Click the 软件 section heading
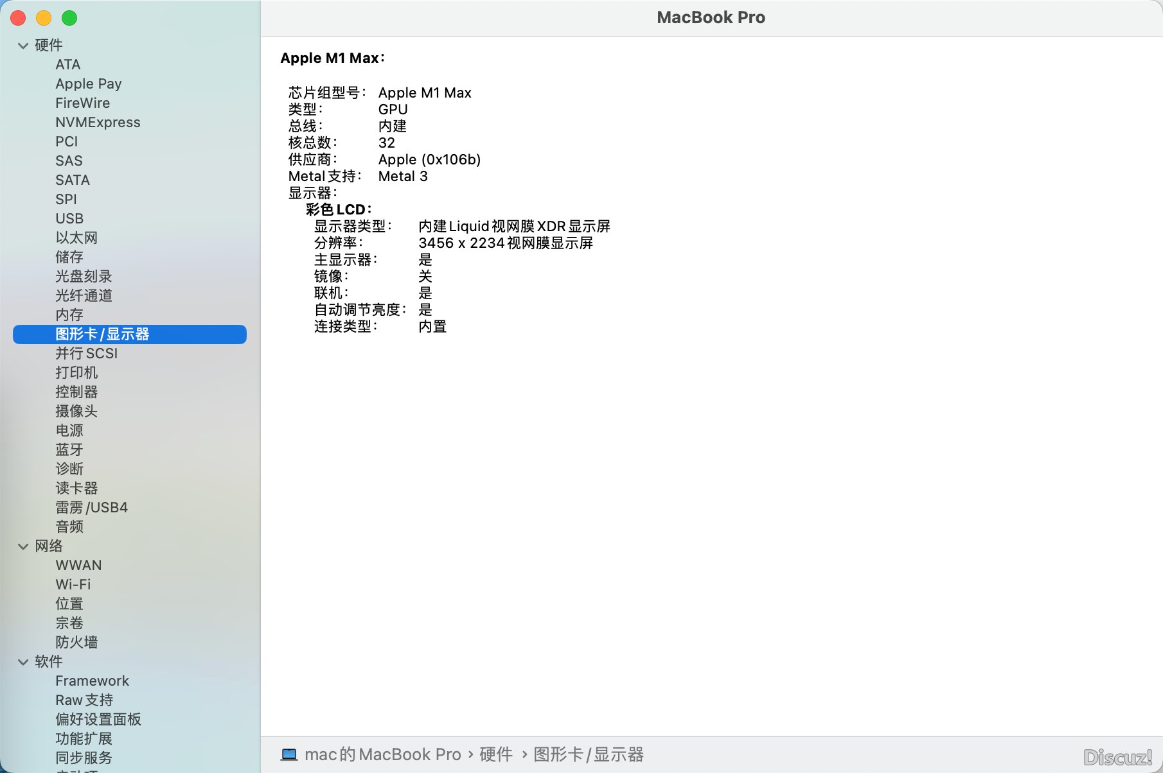This screenshot has height=773, width=1163. point(49,662)
